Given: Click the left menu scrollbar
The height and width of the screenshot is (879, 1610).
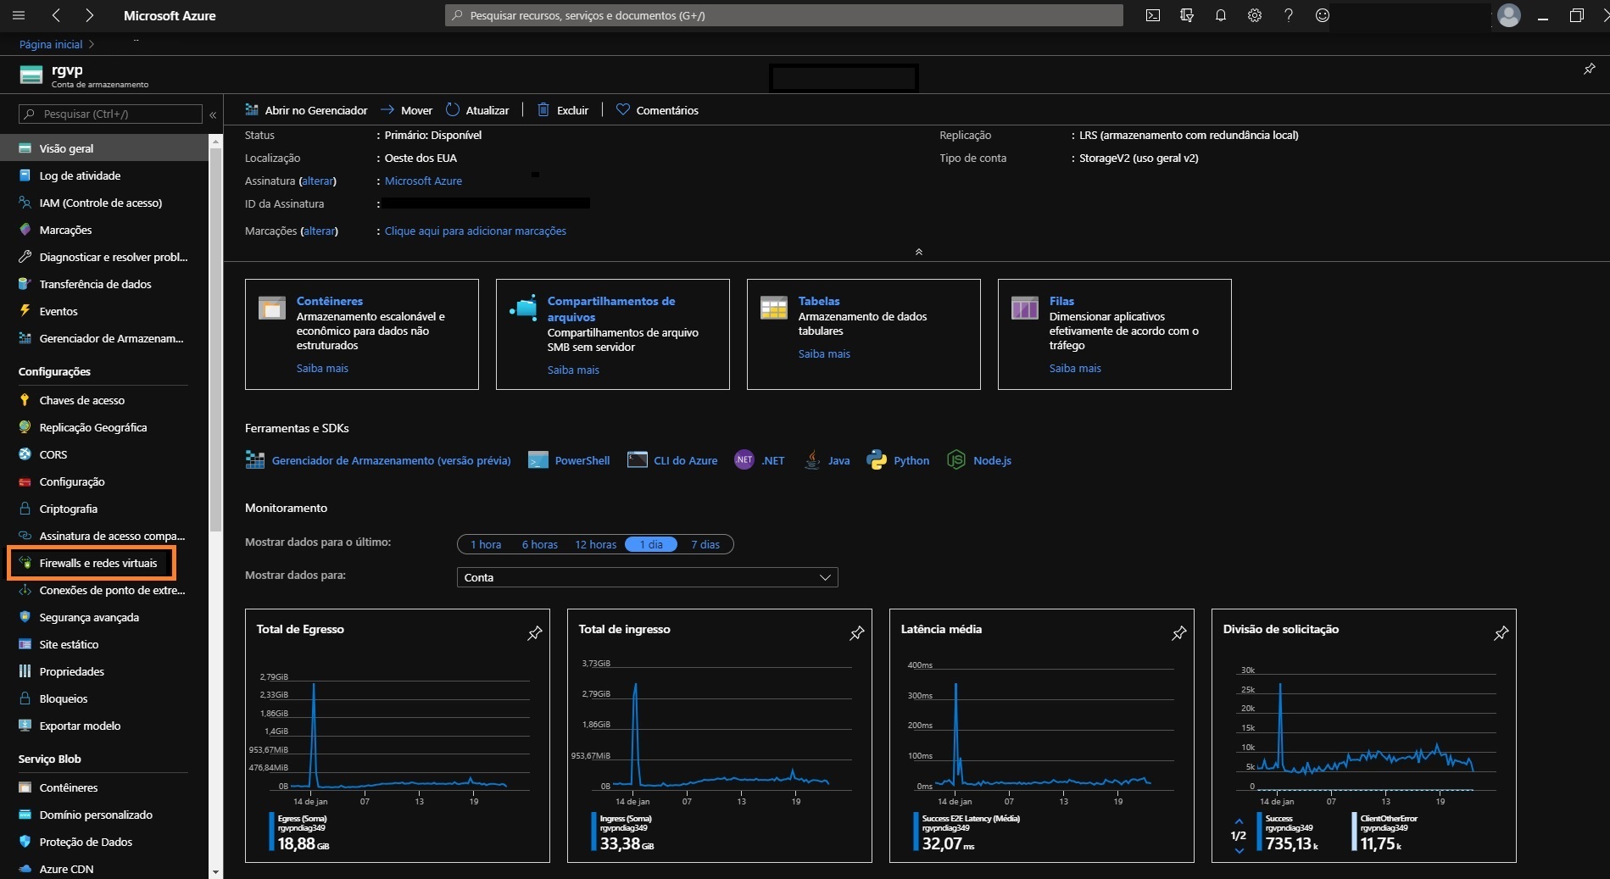Looking at the screenshot, I should (x=215, y=339).
